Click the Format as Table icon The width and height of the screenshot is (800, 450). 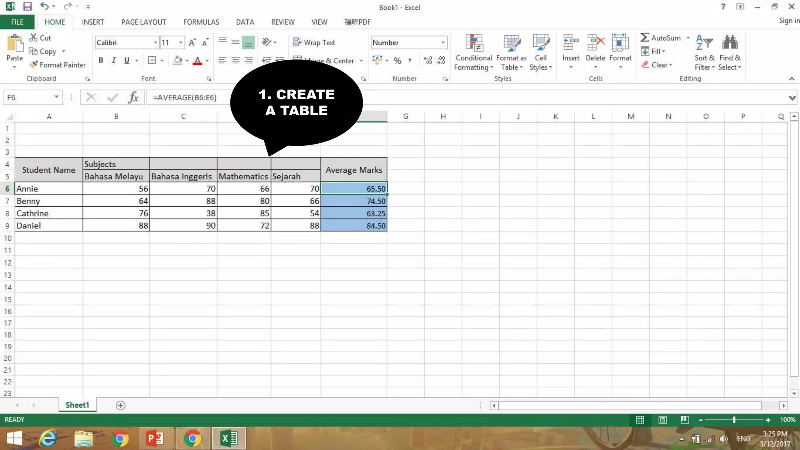point(511,43)
